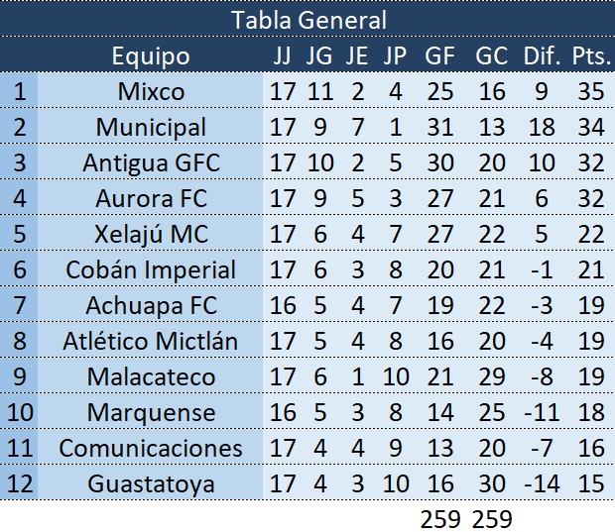
Task: Click Municipal's goal difference of 18
Action: 543,128
